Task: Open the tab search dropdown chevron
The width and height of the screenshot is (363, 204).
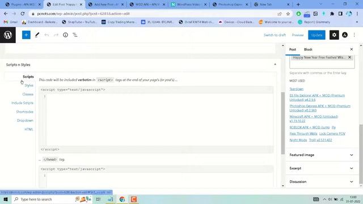Action: [320, 4]
